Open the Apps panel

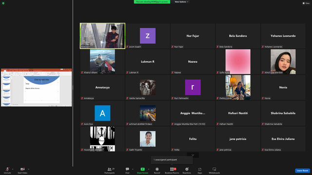[x=200, y=170]
